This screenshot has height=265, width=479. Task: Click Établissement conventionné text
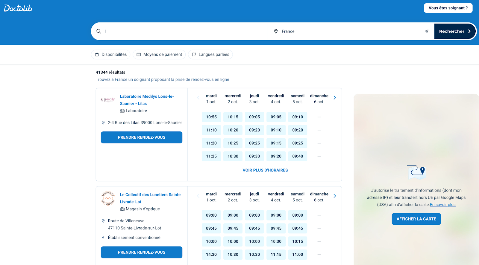tap(134, 238)
